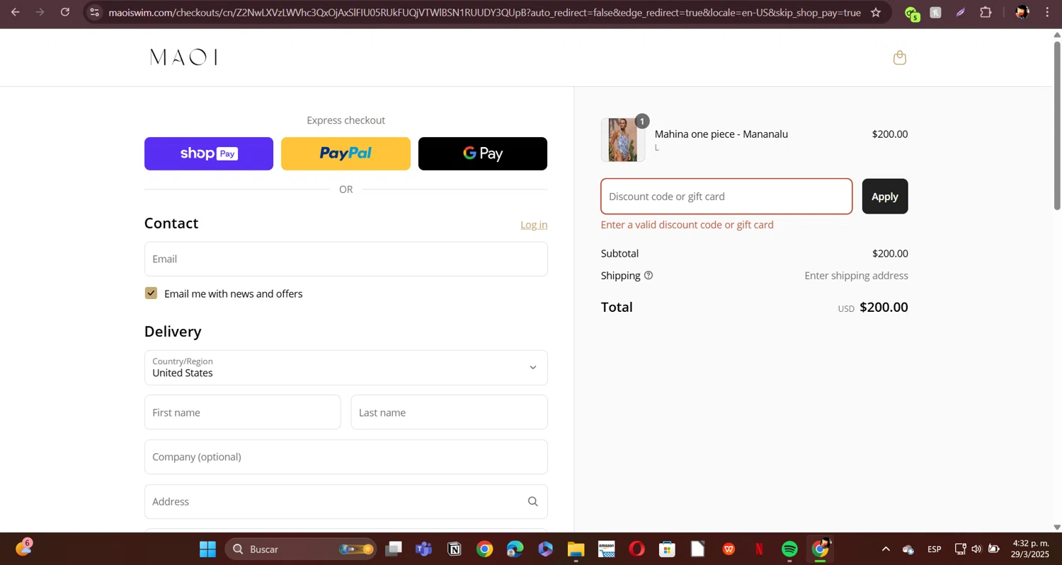Open the volume control in system tray
Viewport: 1062px width, 565px height.
tap(977, 549)
